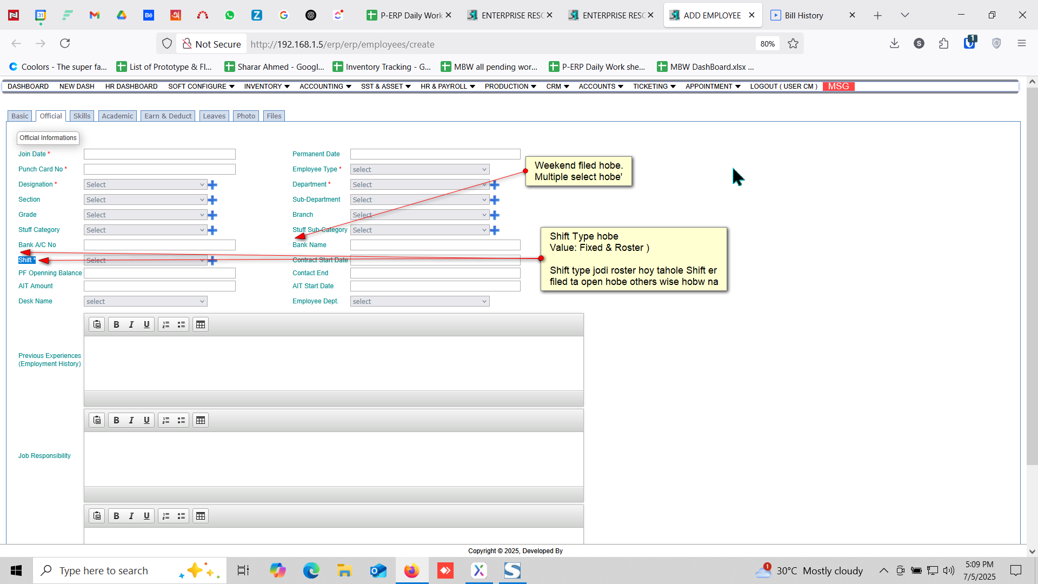Insert table in Previous Experiences editor
Screen dimensions: 1038x584
tap(201, 324)
